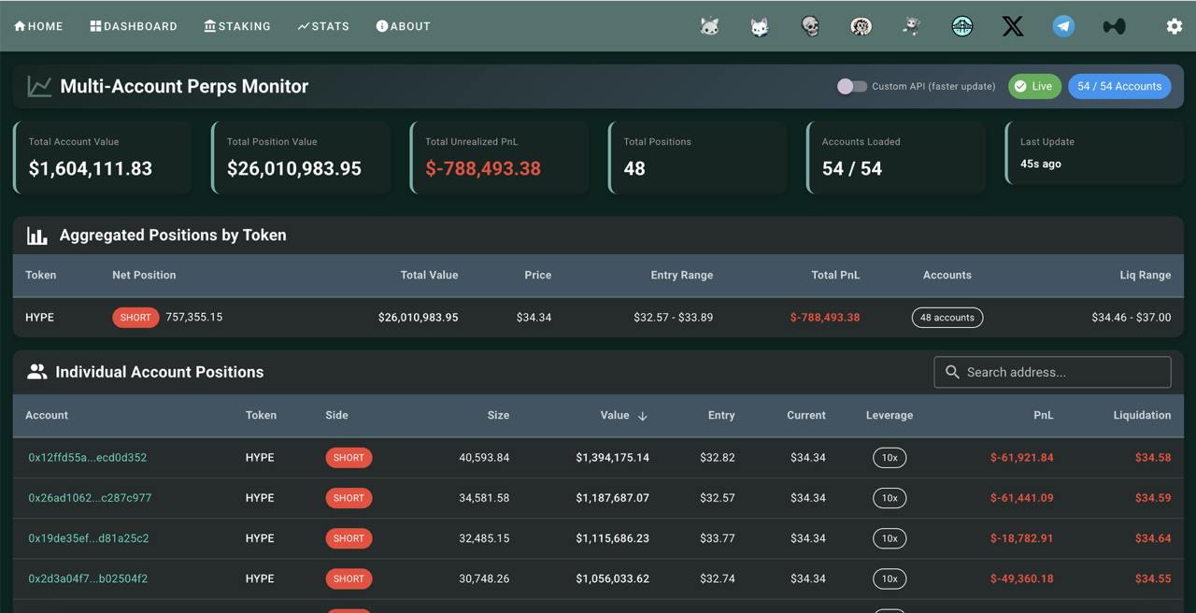The height and width of the screenshot is (613, 1196).
Task: Toggle the Custom API faster update switch
Action: pos(851,86)
